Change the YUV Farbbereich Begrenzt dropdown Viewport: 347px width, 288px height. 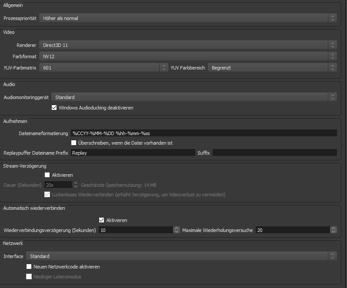click(x=272, y=68)
